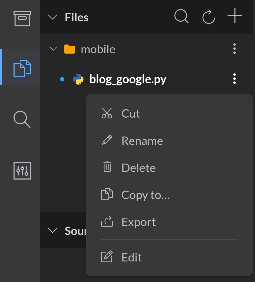Open the archive box sidebar icon
Screen dimensions: 255x282
(22, 18)
